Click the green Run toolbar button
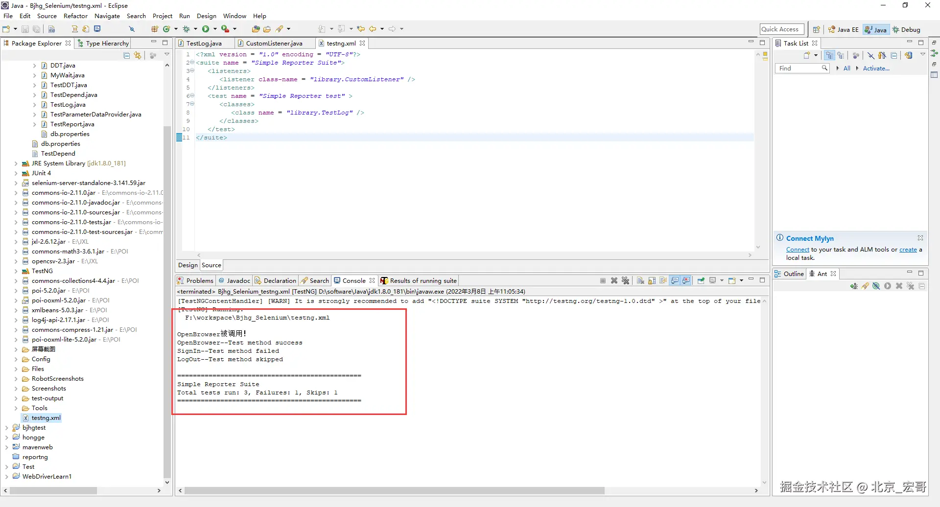Image resolution: width=940 pixels, height=507 pixels. coord(206,29)
